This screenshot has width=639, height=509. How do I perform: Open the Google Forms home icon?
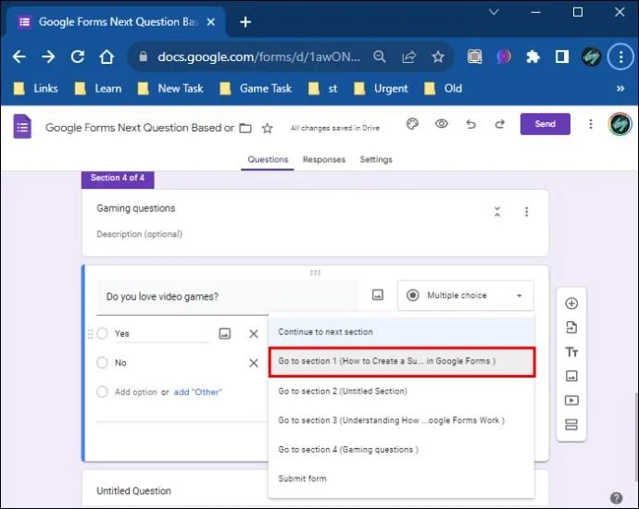coord(22,126)
